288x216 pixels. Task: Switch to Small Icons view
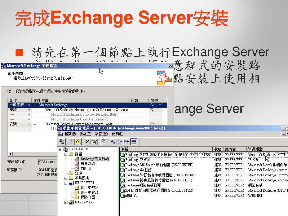point(120,142)
